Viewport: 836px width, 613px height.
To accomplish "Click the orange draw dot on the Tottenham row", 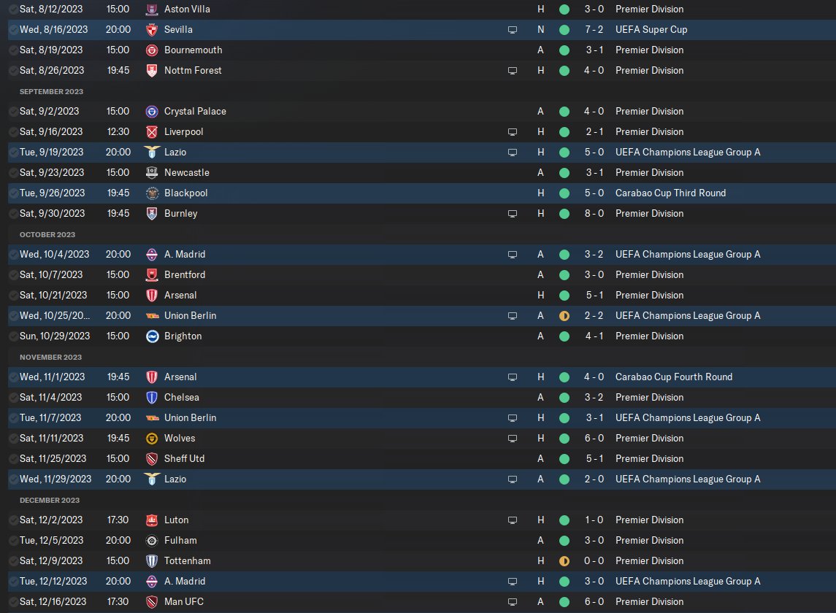I will coord(564,561).
